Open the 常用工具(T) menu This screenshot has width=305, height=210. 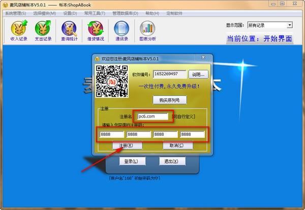coord(95,13)
